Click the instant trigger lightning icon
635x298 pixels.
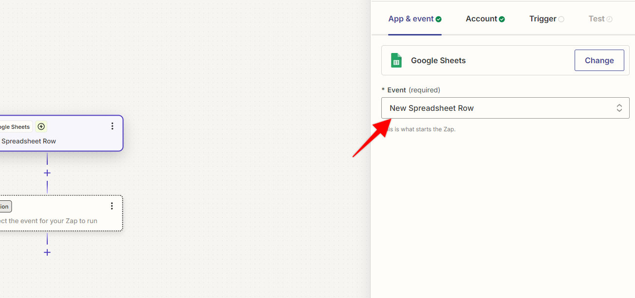tap(41, 126)
